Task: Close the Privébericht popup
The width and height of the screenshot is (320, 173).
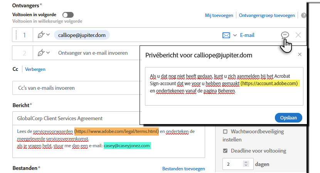Action: [x=300, y=54]
